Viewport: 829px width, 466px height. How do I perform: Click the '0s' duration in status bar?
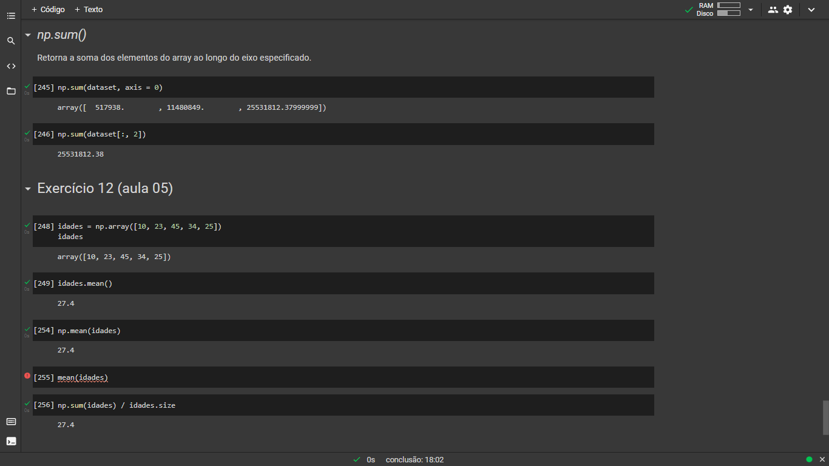point(371,460)
